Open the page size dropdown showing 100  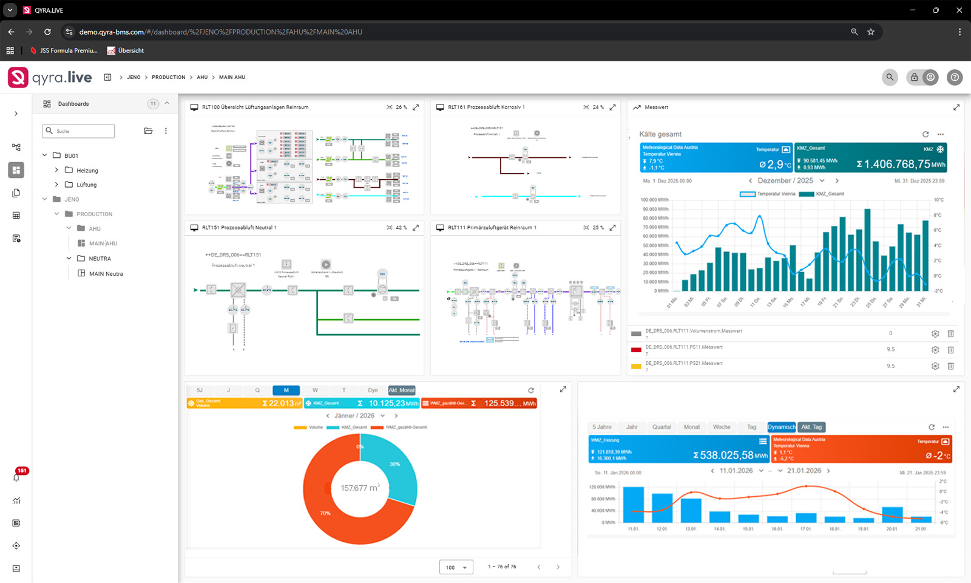tap(456, 567)
